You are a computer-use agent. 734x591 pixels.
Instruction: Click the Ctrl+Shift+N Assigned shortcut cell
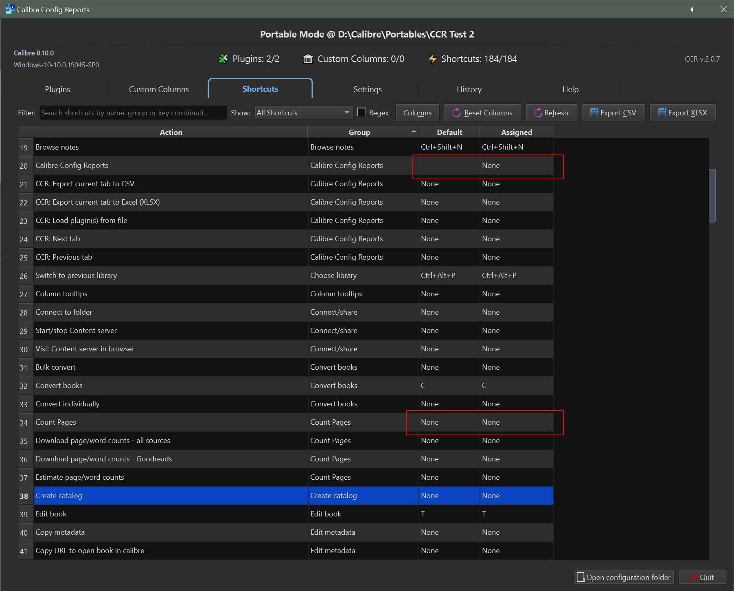[x=516, y=147]
